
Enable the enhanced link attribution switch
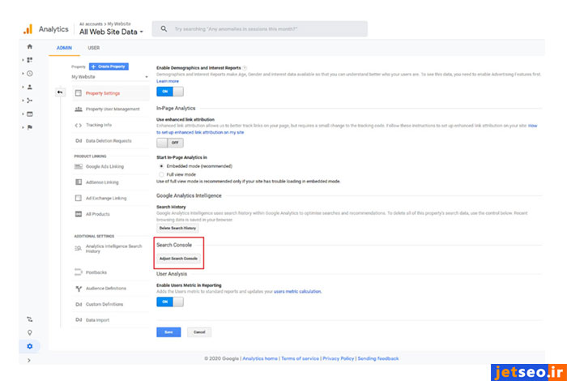[x=169, y=142]
